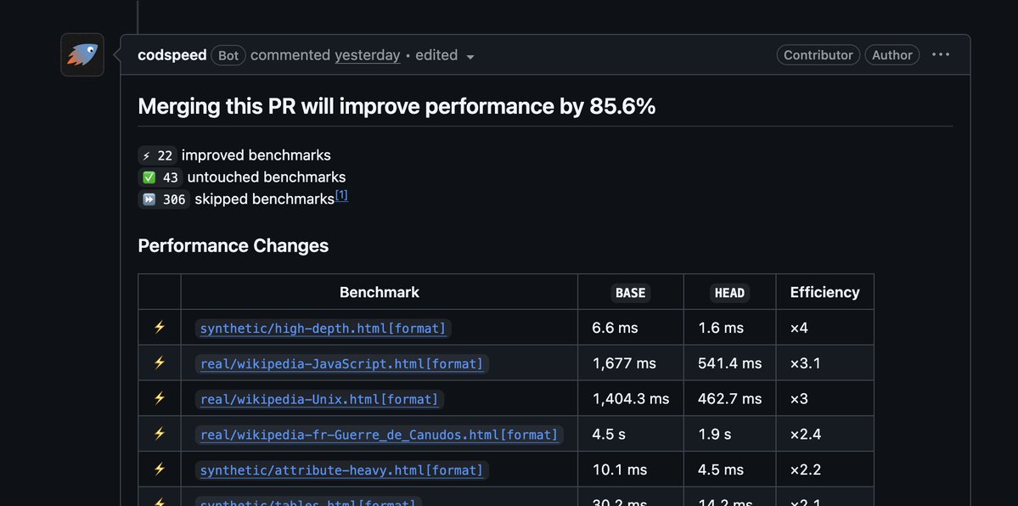
Task: Click the '4.5 s' base value
Action: click(x=608, y=435)
